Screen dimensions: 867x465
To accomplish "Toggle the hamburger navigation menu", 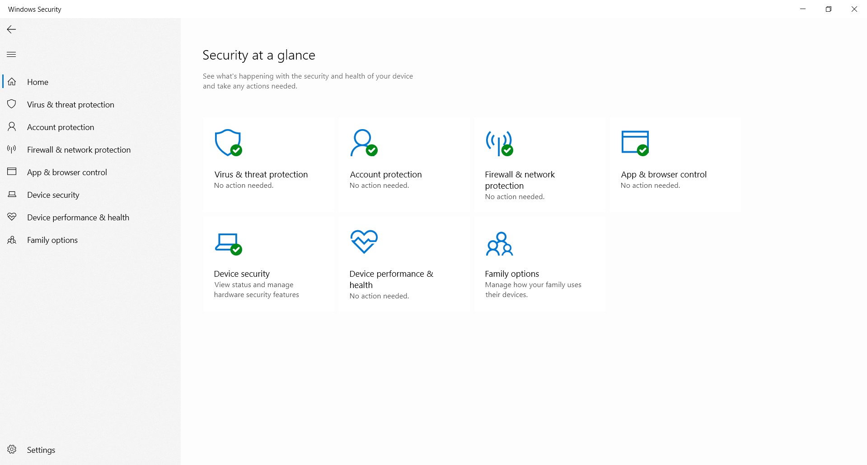I will click(x=12, y=55).
